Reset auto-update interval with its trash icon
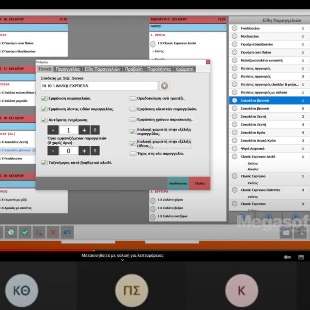This screenshot has height=310, width=310. [95, 130]
